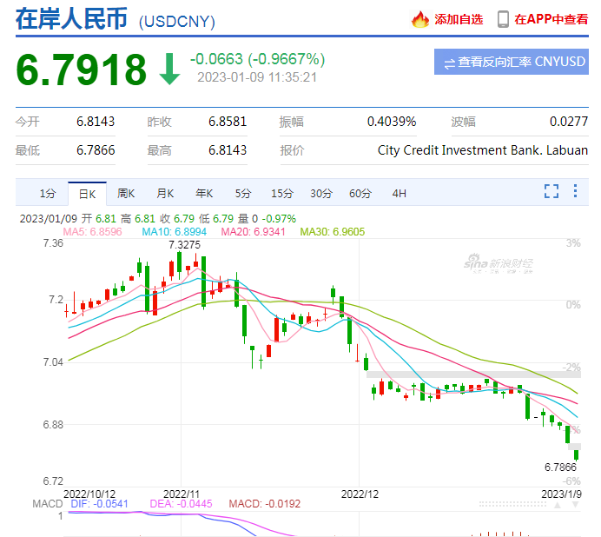Open the fullscreen chart icon
The height and width of the screenshot is (537, 601).
[551, 191]
